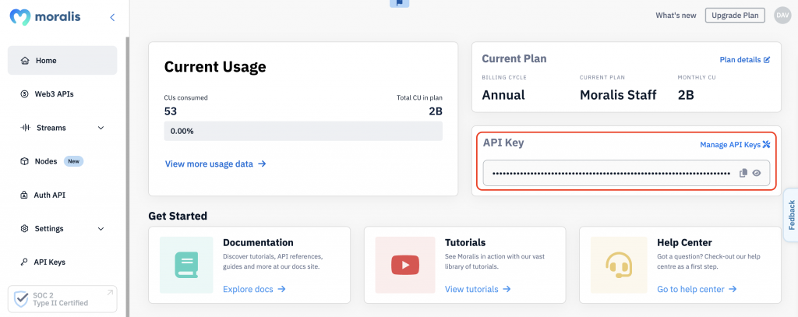Open the Plan details link
Viewport: 798px width, 317px height.
[x=744, y=59]
